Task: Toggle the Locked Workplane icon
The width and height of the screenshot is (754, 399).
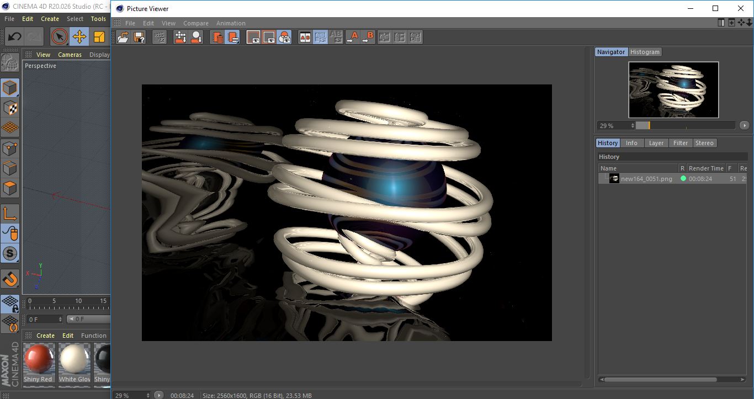Action: tap(10, 304)
